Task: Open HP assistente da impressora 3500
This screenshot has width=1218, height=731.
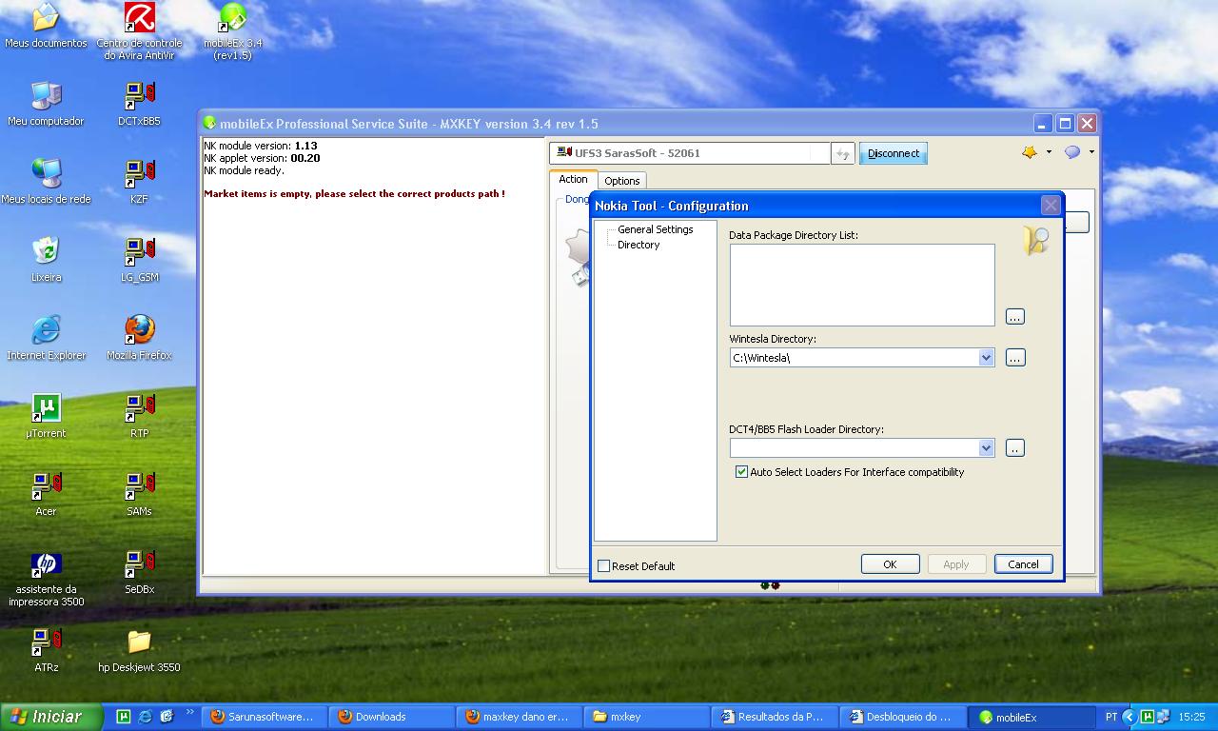Action: (x=46, y=579)
